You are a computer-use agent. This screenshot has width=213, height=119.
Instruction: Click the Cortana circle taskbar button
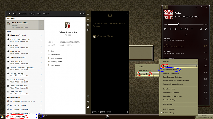(40, 116)
